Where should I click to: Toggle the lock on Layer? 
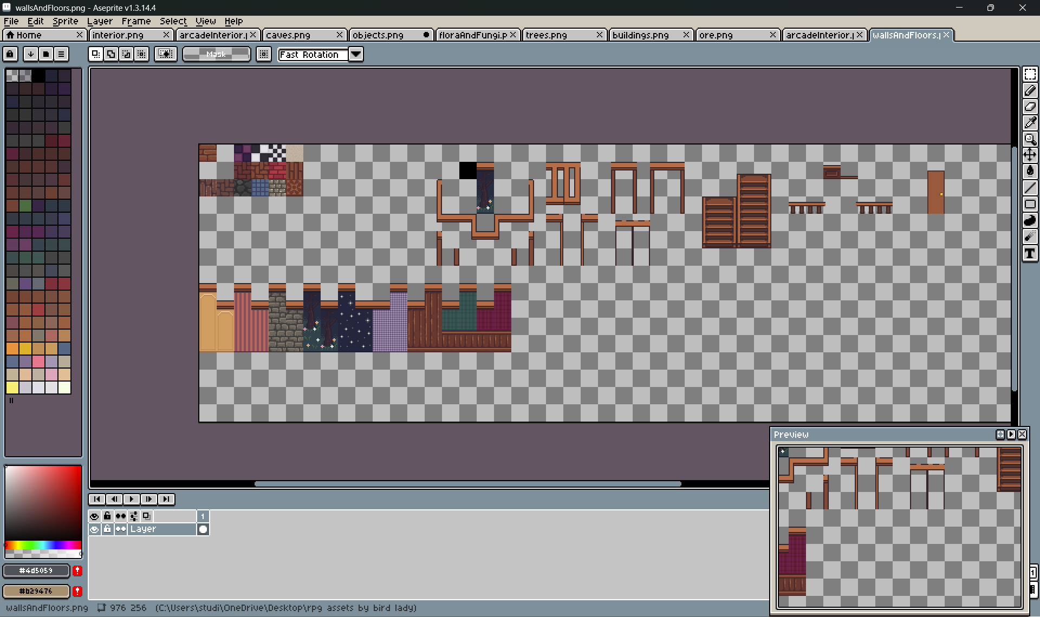coord(107,529)
